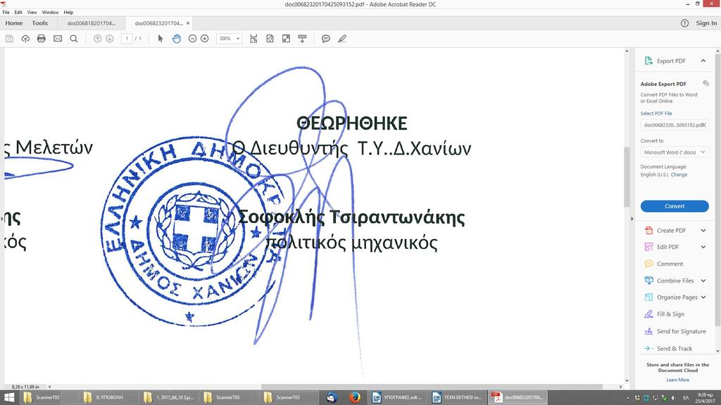The image size is (721, 405).
Task: Click the horizontal scrollbar thumb
Action: (432, 387)
